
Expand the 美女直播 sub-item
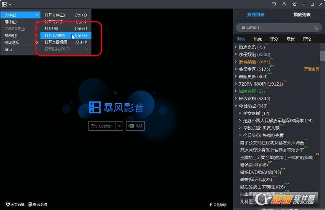pos(240,113)
